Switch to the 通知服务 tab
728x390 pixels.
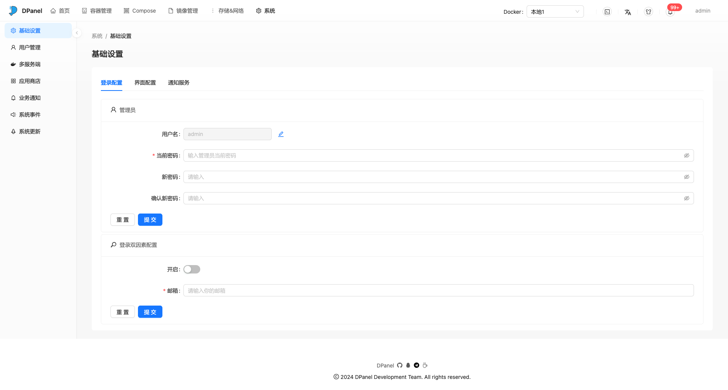(179, 83)
